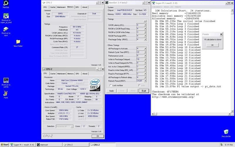Click the Name field Intel Core 2 Extreme X6800
This screenshot has height=147, width=235.
[x=72, y=80]
